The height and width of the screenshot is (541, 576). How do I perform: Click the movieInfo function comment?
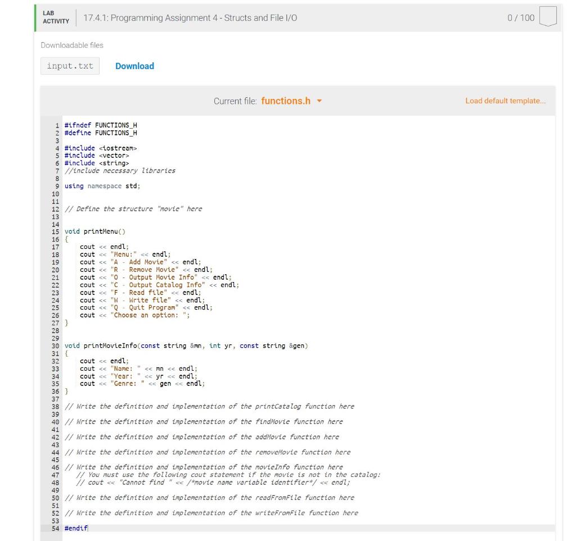coord(204,467)
